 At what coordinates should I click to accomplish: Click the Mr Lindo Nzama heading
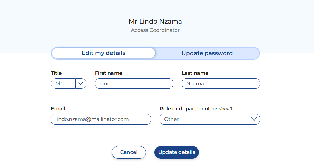point(155,21)
